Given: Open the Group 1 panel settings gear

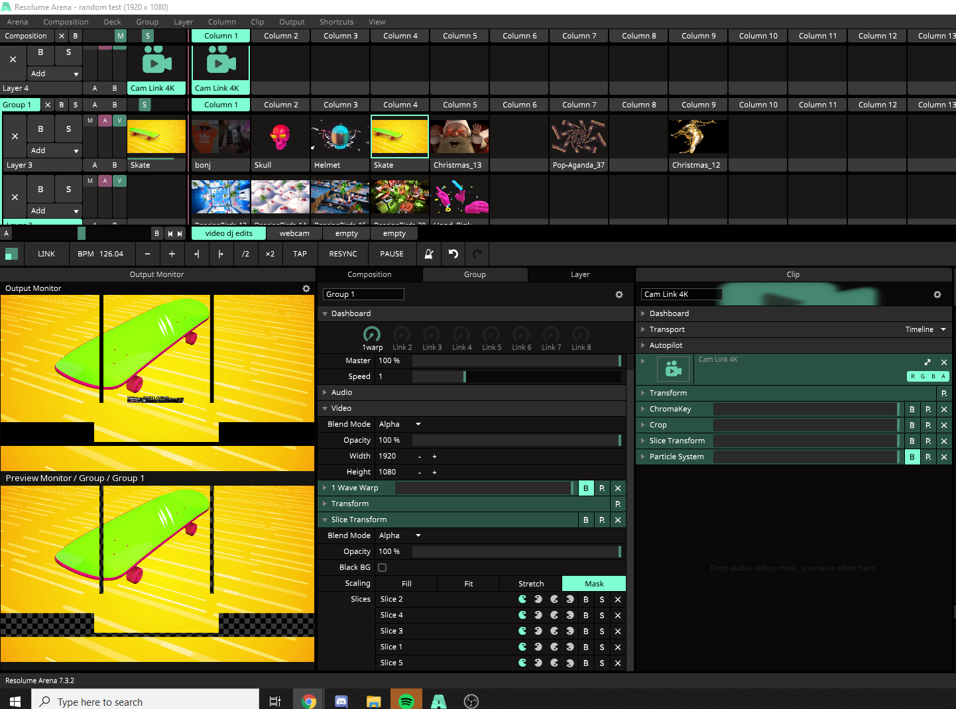Looking at the screenshot, I should click(619, 295).
